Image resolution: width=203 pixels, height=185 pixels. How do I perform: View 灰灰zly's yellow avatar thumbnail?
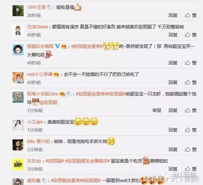click(x=18, y=164)
